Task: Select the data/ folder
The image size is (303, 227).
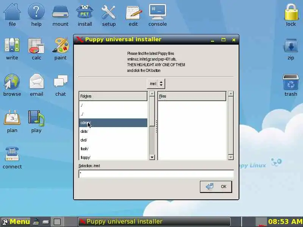Action: coord(113,131)
